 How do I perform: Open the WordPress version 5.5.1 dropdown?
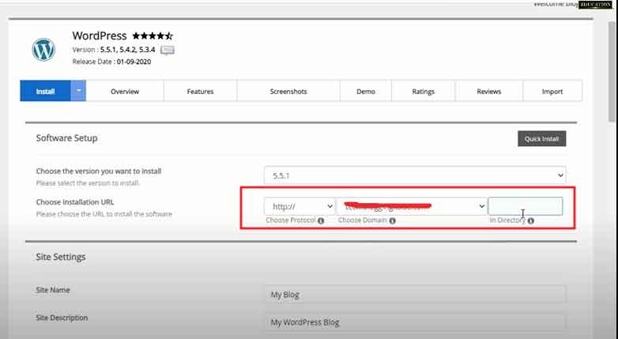(x=415, y=175)
